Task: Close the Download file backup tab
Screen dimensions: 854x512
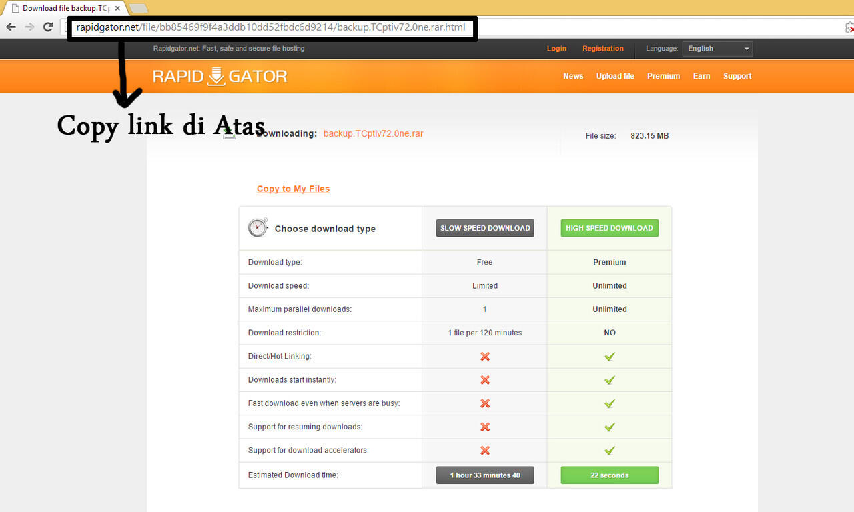Action: click(117, 9)
